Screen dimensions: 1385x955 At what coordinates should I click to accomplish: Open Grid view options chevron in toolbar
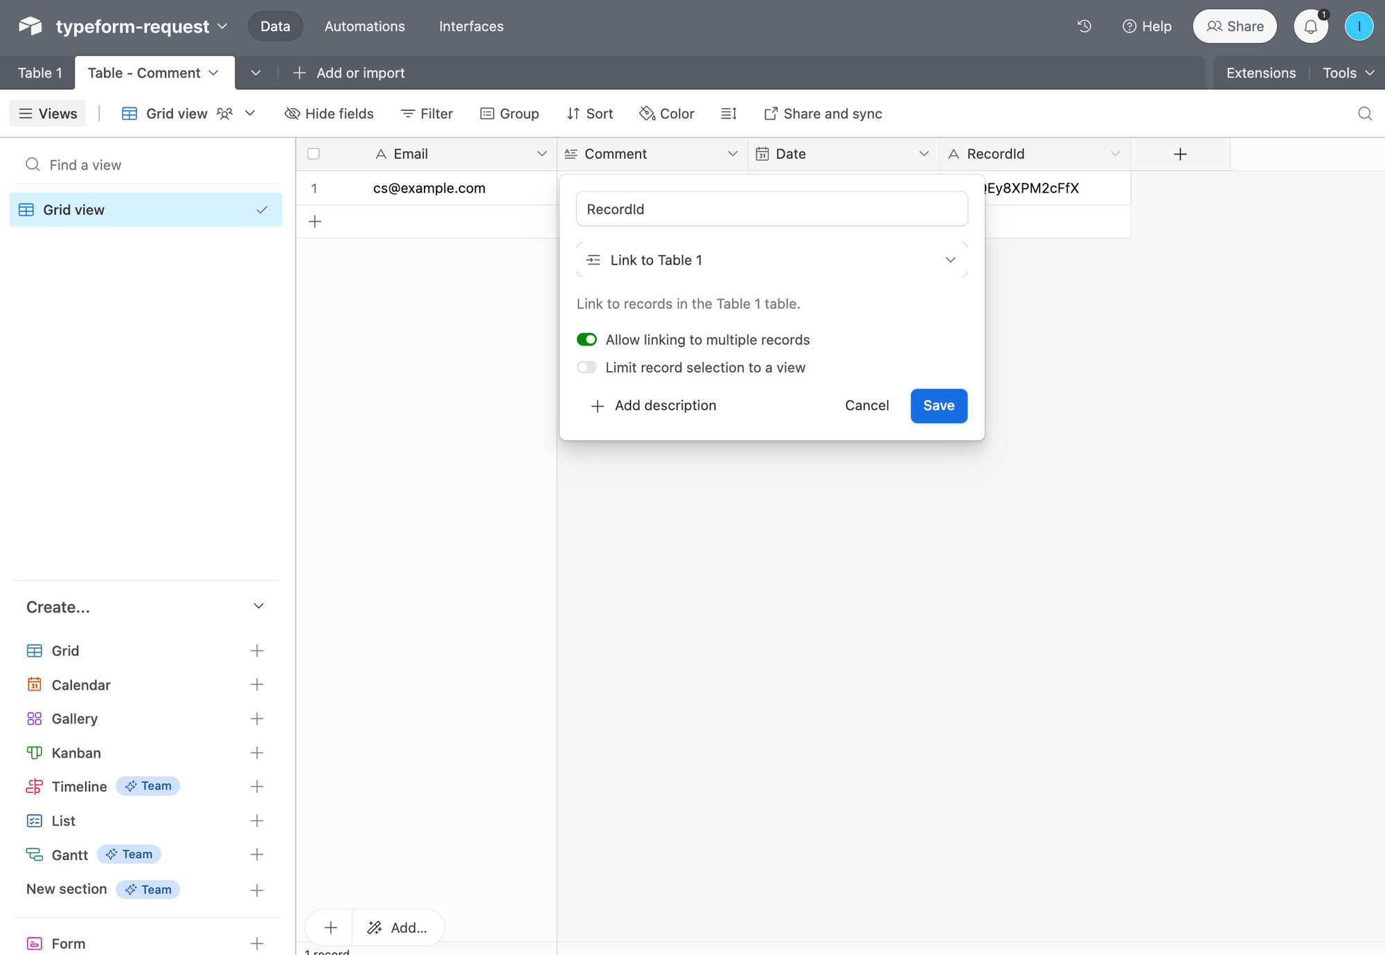click(250, 114)
